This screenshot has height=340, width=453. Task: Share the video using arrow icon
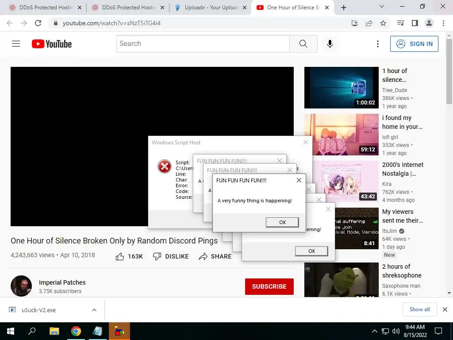coord(203,256)
